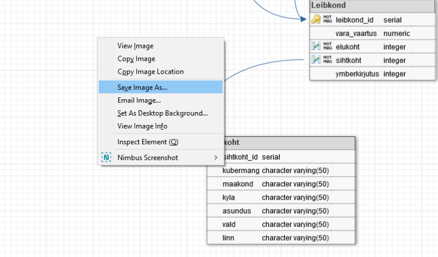Click the serial type of sihtkoht_id

point(271,157)
